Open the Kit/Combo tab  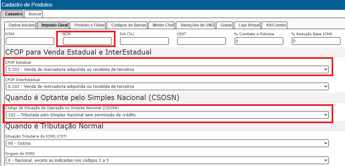(x=276, y=25)
